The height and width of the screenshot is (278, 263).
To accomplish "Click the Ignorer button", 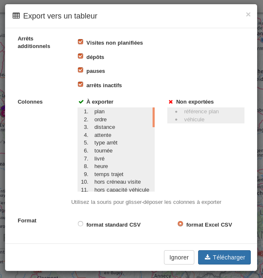I will [x=179, y=257].
